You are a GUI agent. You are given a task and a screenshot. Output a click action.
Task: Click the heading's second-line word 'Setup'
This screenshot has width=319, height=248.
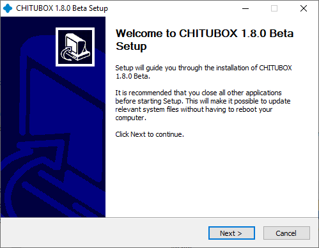tap(131, 46)
